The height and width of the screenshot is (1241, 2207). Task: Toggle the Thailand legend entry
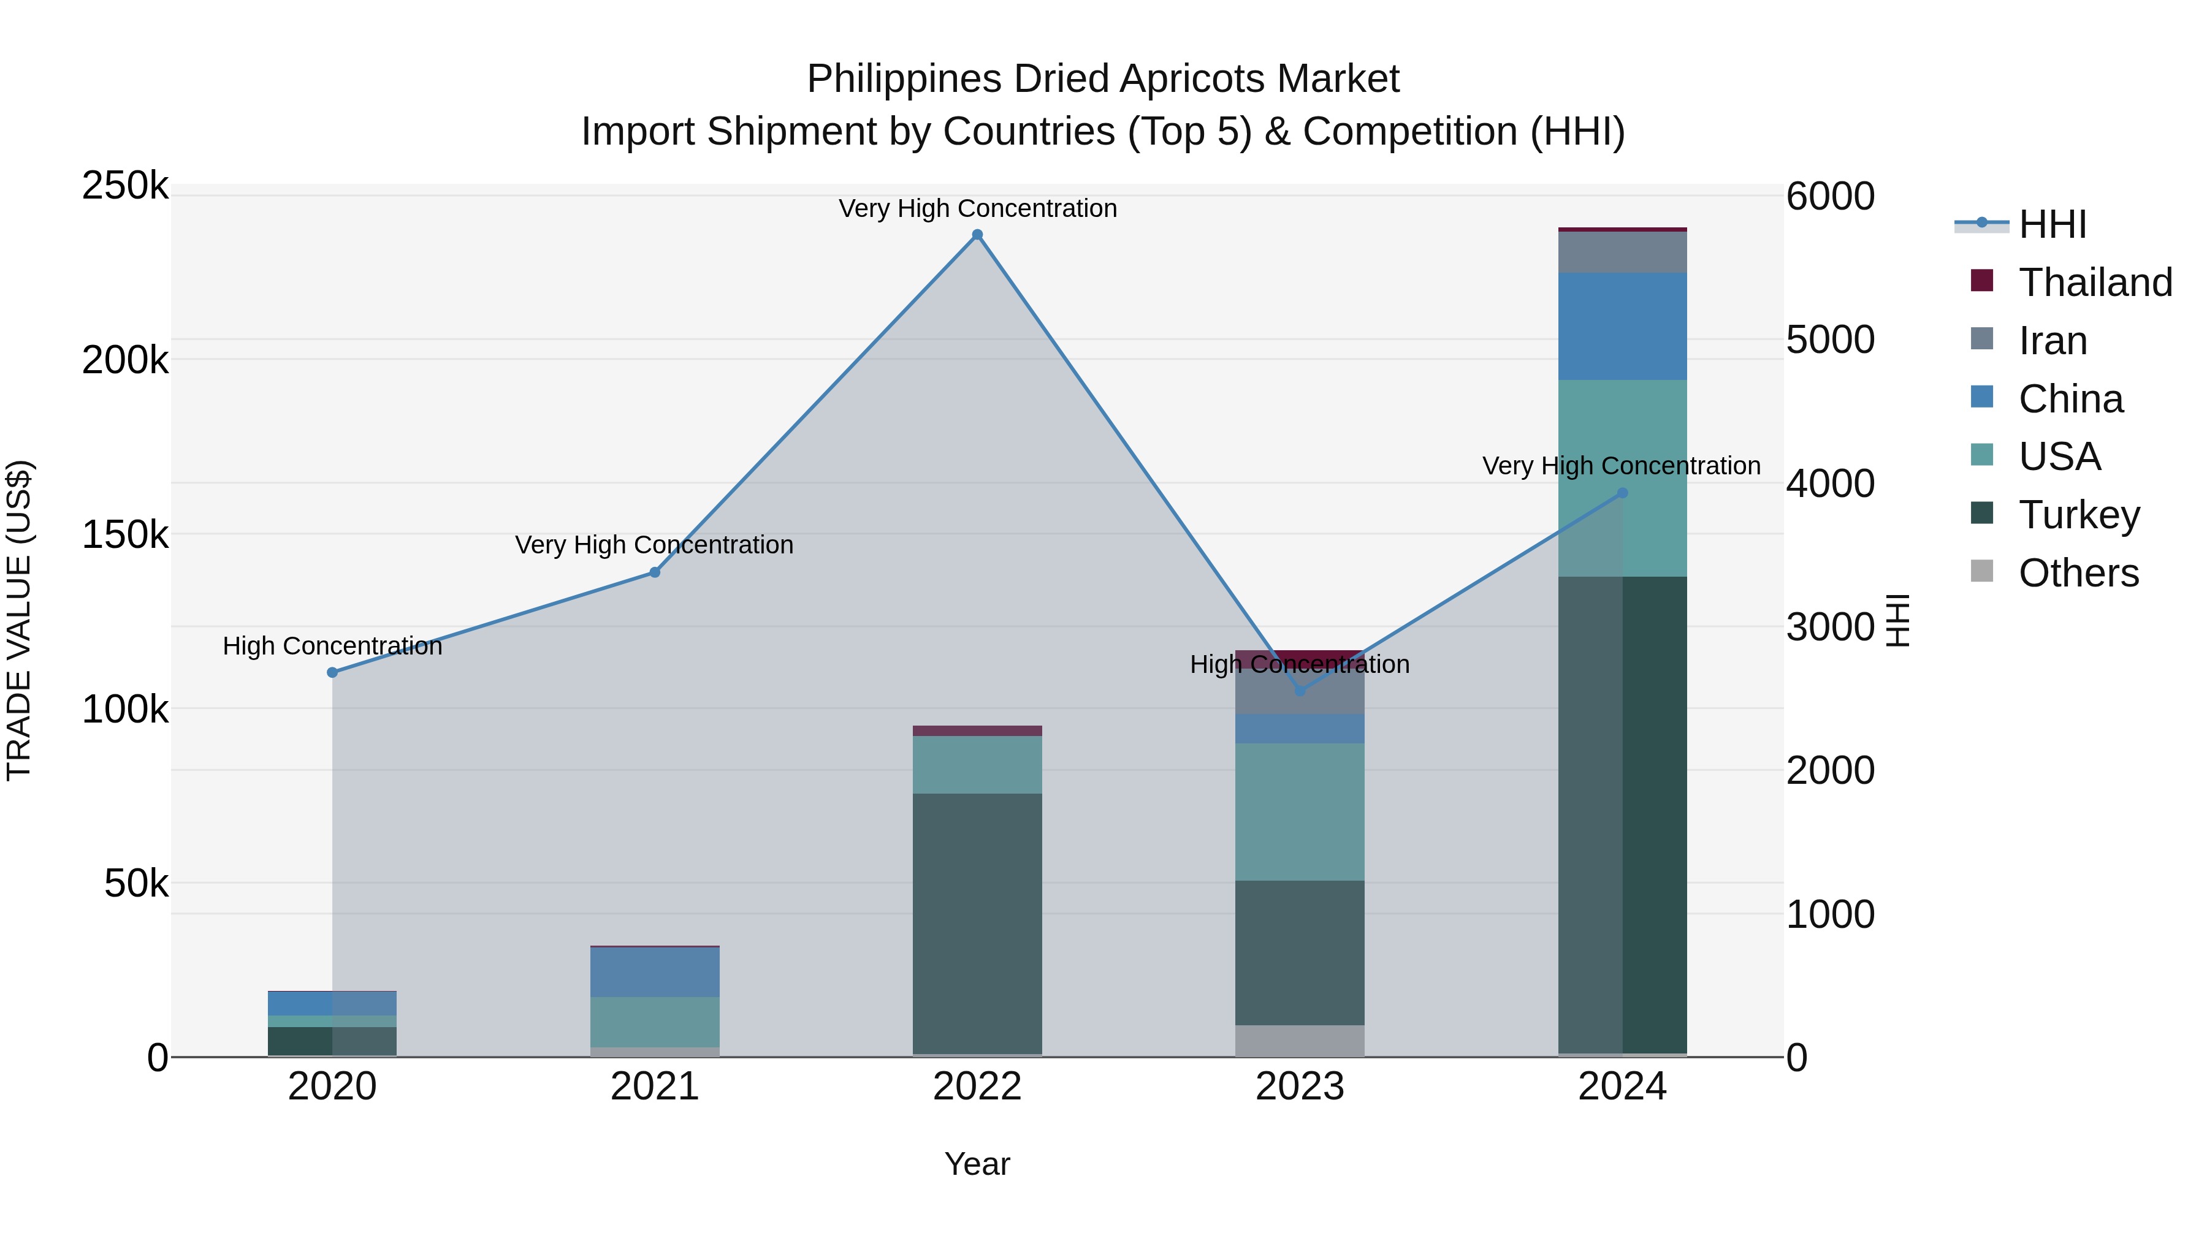[2072, 283]
